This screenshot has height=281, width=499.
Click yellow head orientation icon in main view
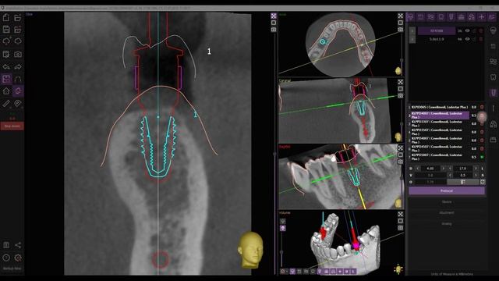(250, 250)
